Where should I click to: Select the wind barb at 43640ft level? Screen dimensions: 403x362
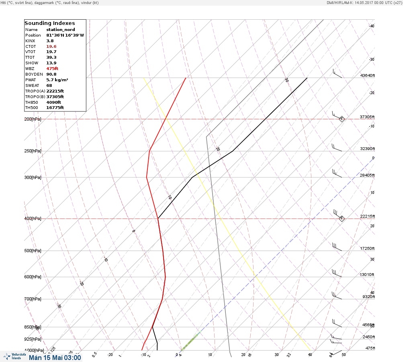point(337,73)
